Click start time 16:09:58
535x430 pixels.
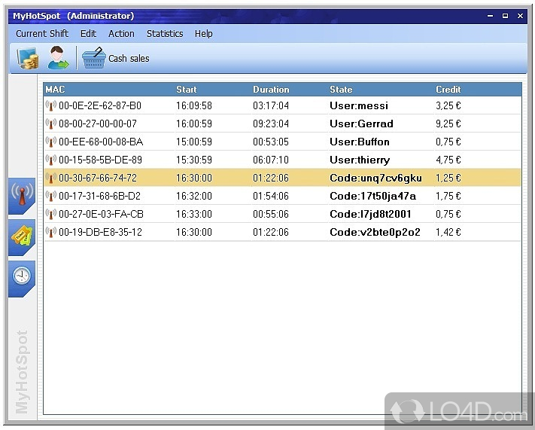tap(194, 105)
